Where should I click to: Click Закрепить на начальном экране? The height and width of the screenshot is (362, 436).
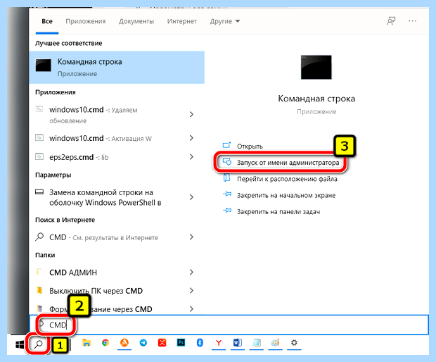(x=286, y=196)
